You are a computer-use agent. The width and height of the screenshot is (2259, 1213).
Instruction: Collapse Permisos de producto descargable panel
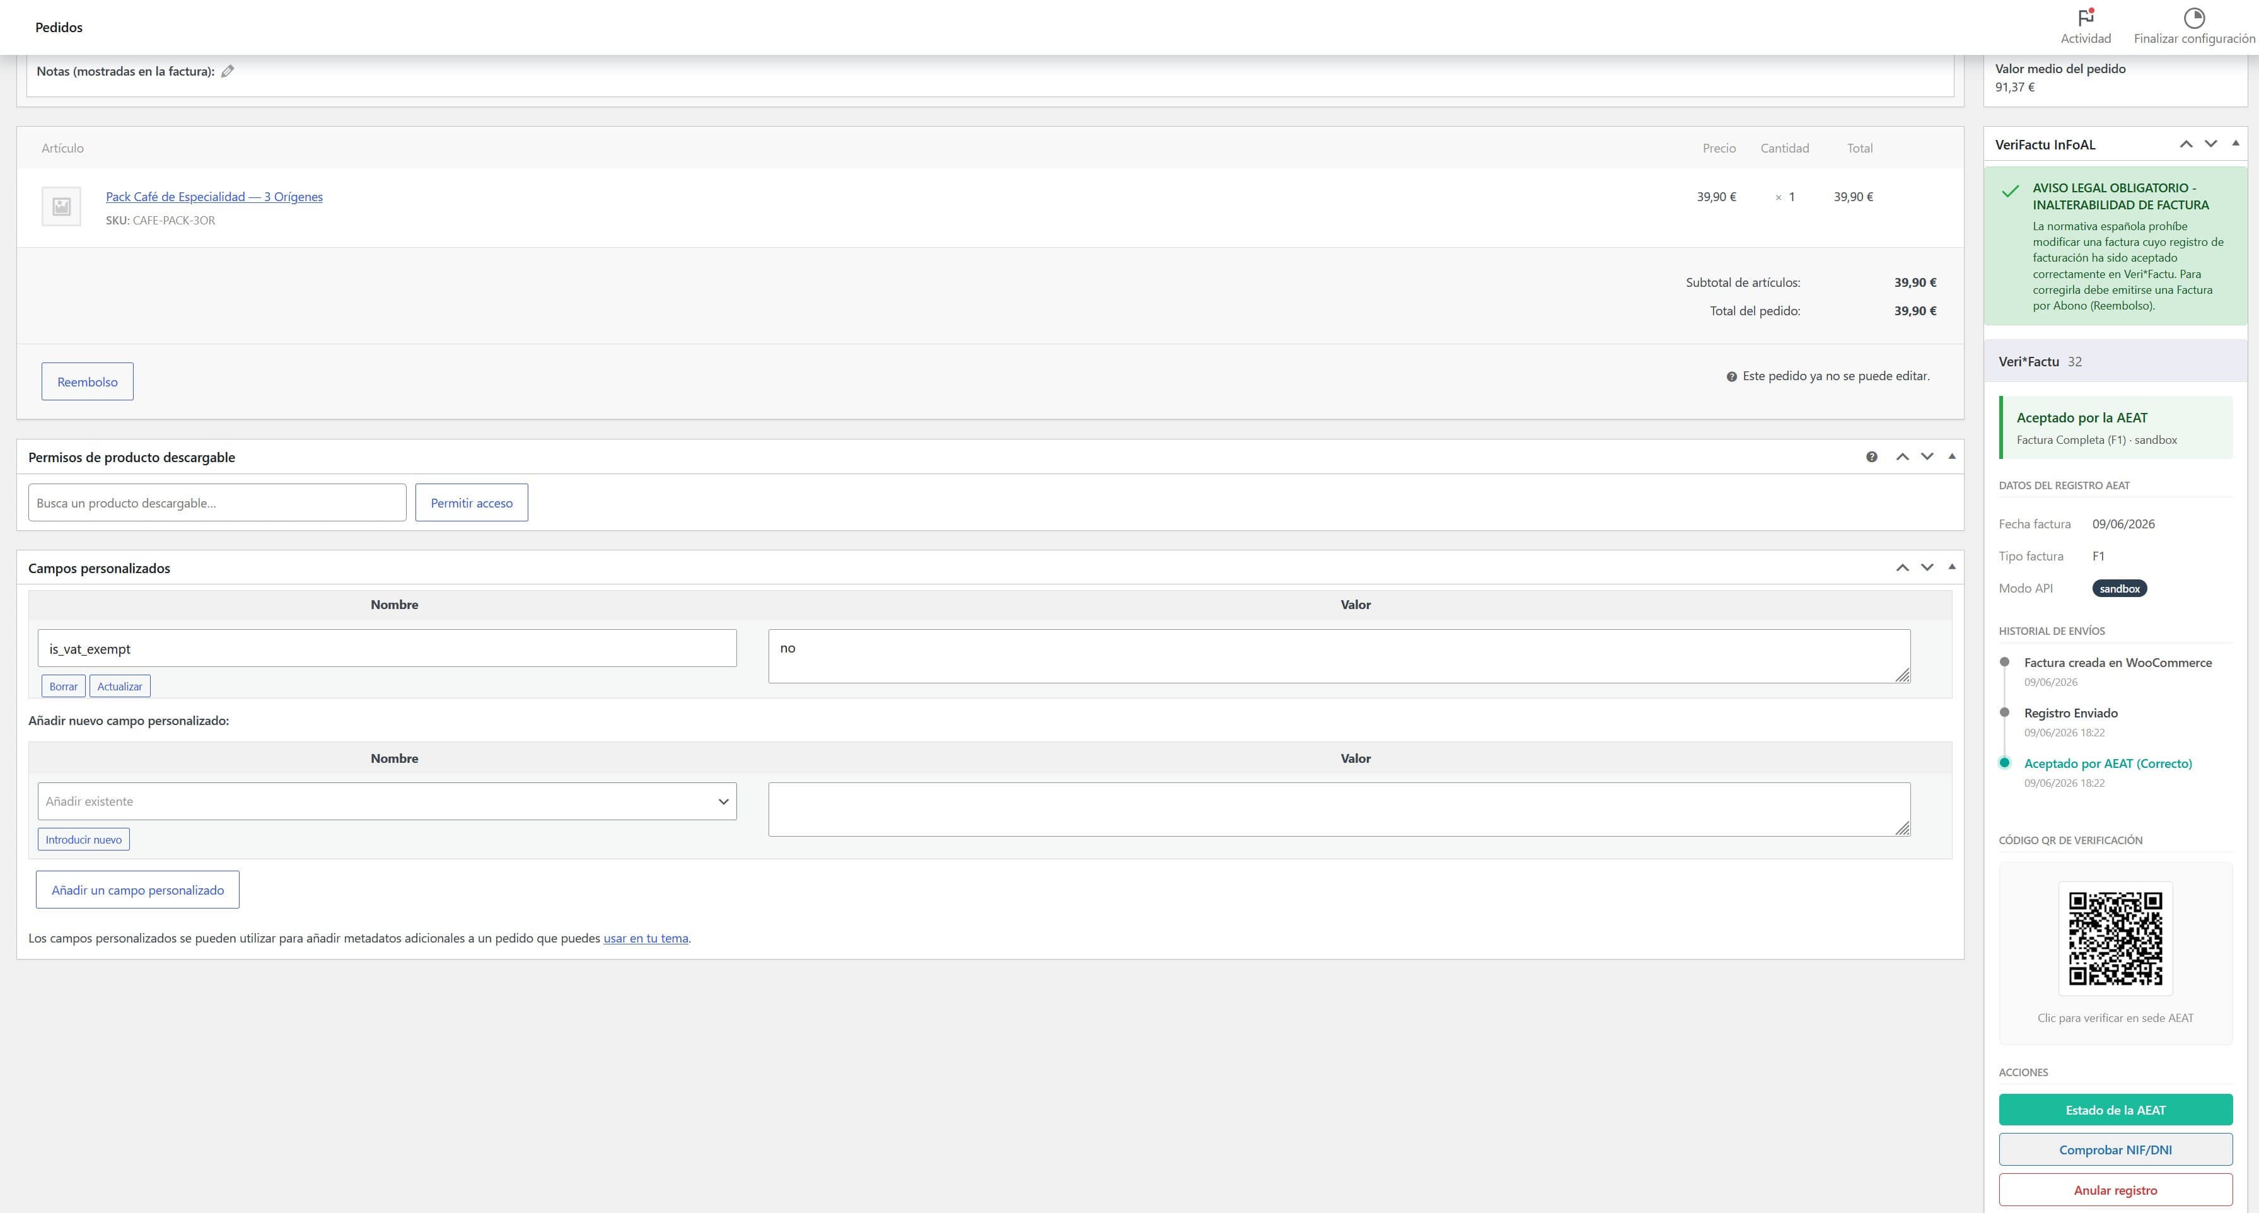[x=1951, y=456]
